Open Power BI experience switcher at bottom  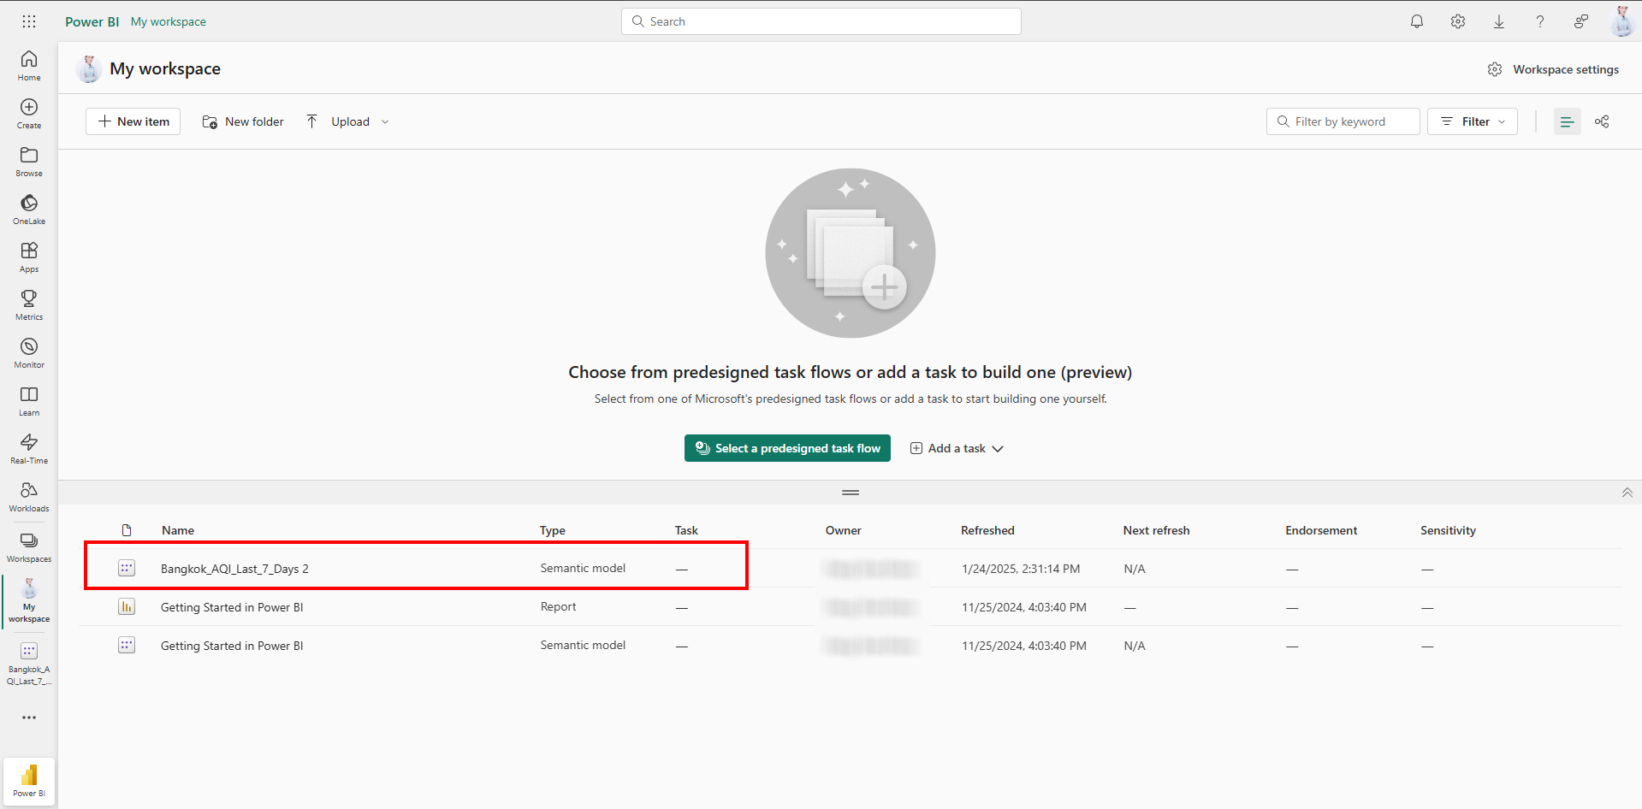pyautogui.click(x=29, y=781)
